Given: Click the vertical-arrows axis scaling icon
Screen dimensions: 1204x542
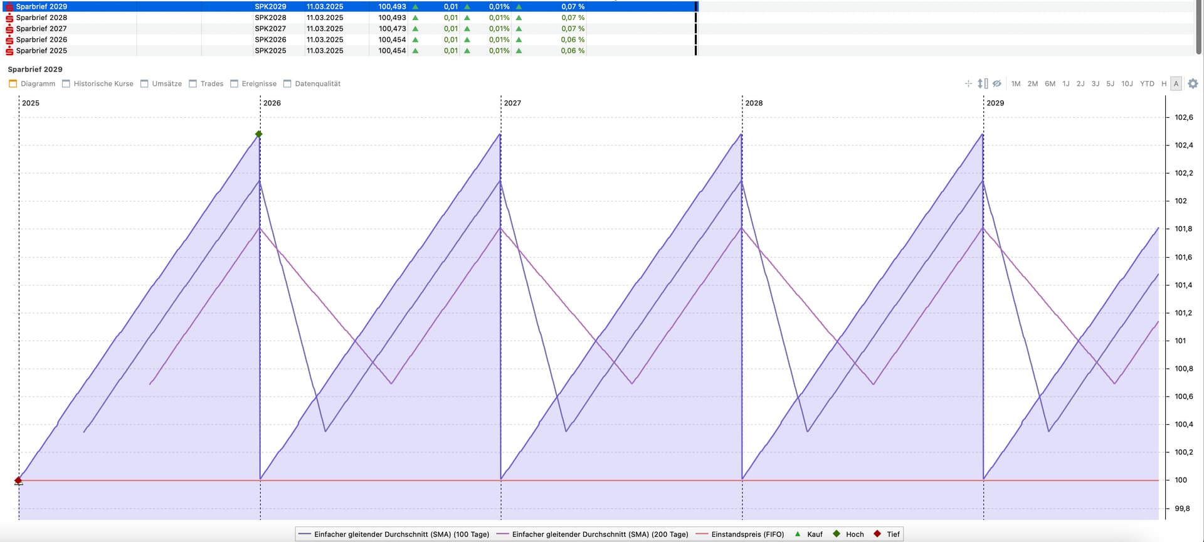Looking at the screenshot, I should (x=983, y=83).
